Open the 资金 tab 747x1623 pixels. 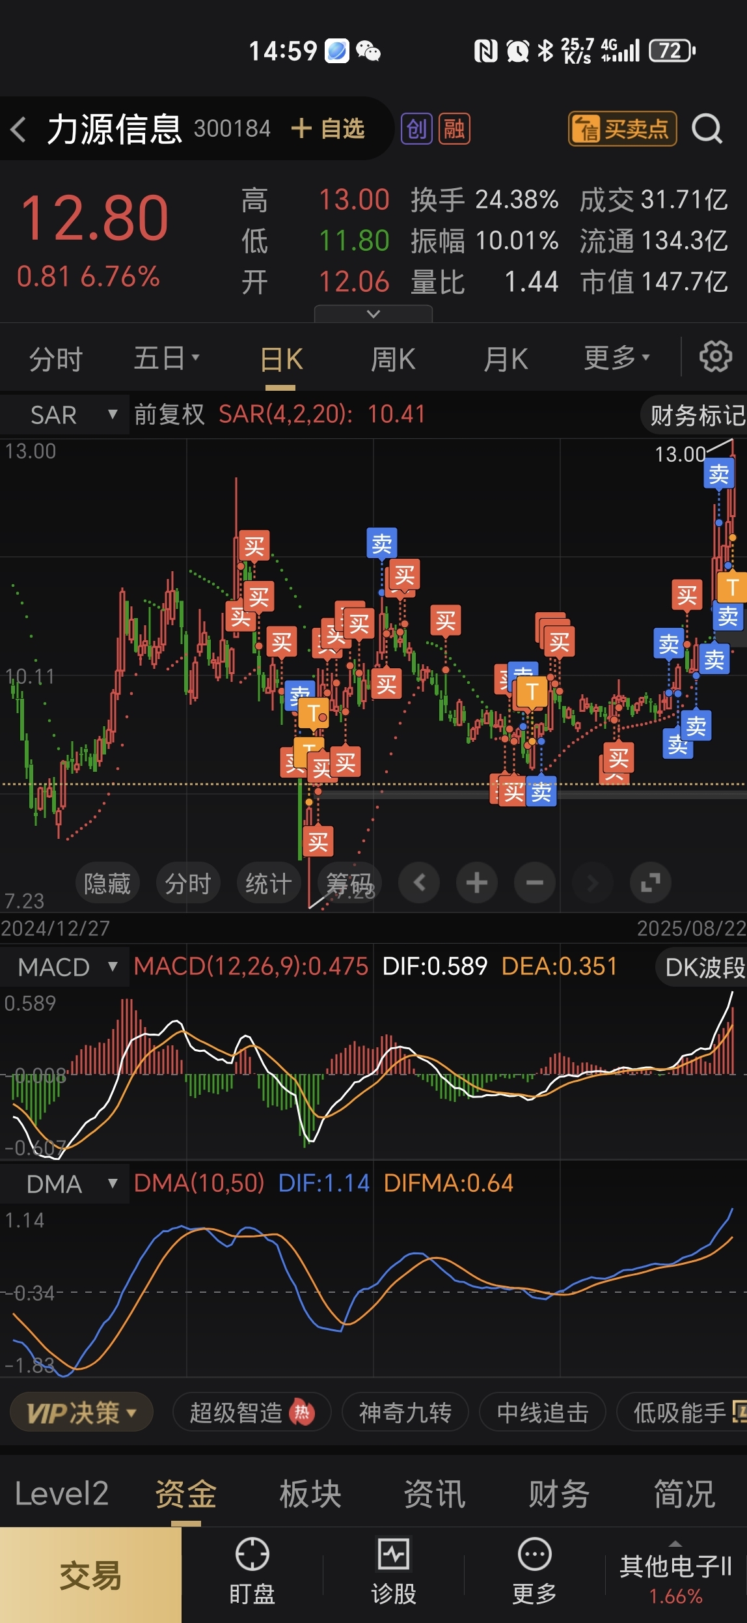tap(186, 1493)
